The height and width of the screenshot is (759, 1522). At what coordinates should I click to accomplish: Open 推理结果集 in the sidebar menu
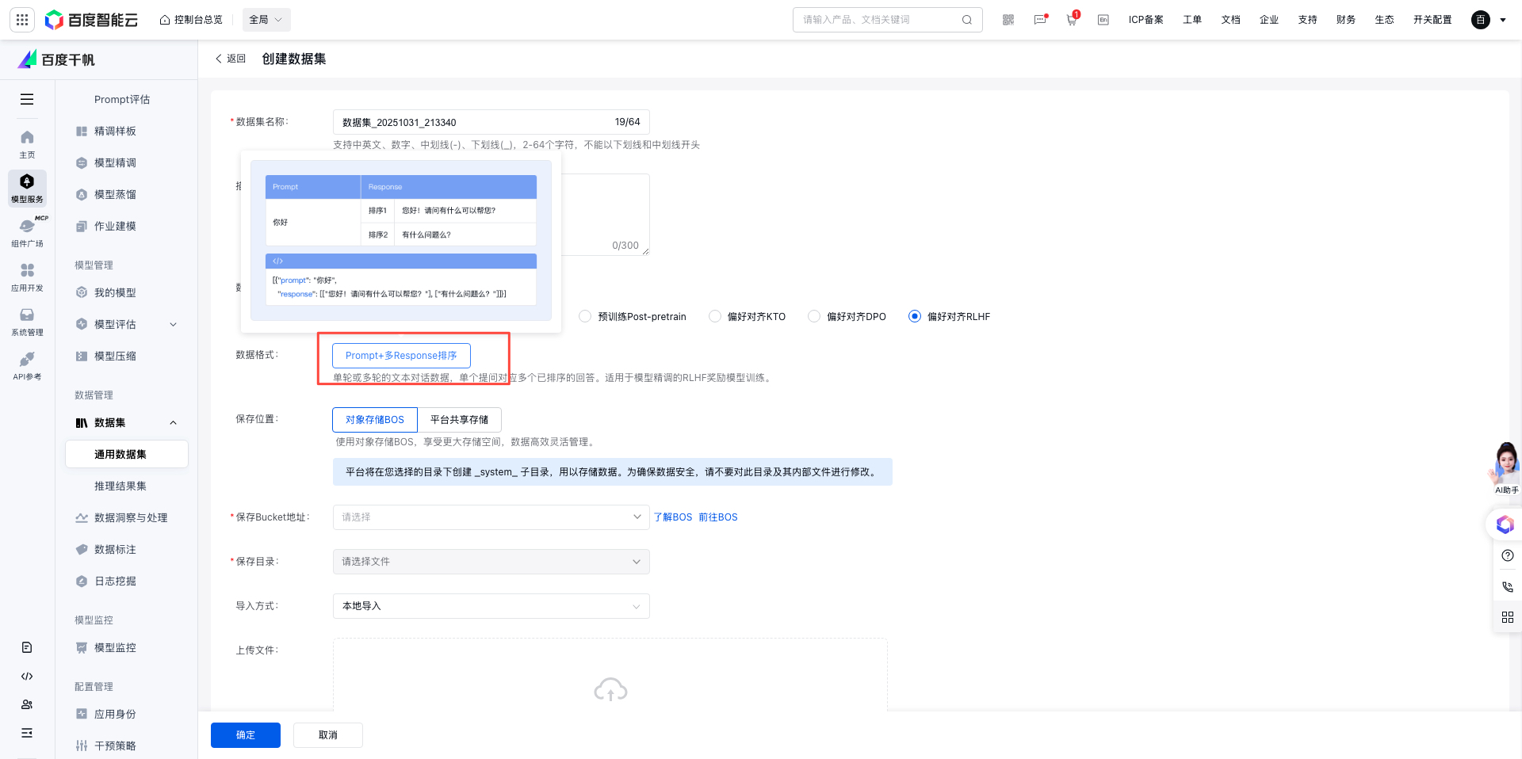(120, 486)
